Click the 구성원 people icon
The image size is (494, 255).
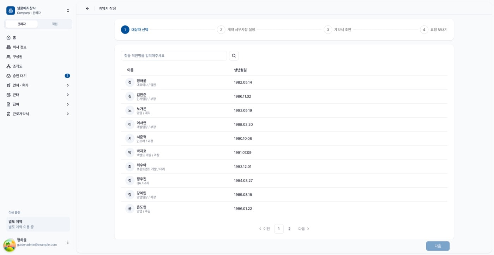click(x=8, y=56)
